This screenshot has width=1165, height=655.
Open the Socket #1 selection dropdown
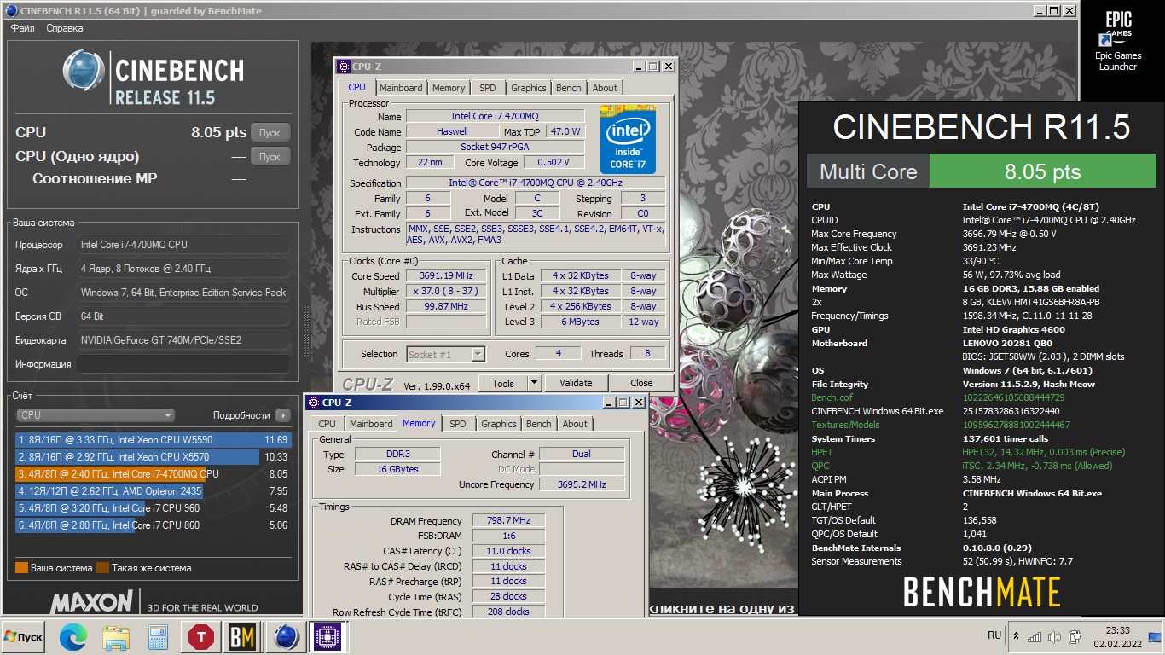point(446,354)
